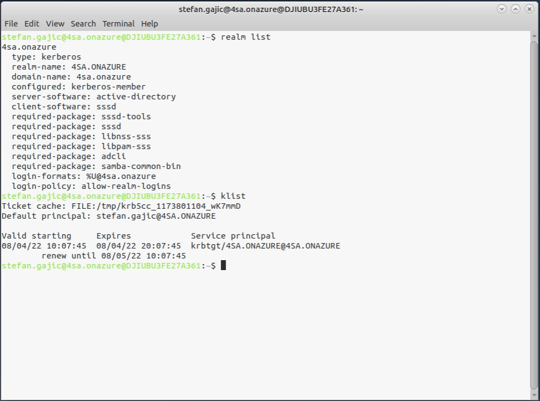
Task: Maximize the terminal window
Action: [515, 9]
